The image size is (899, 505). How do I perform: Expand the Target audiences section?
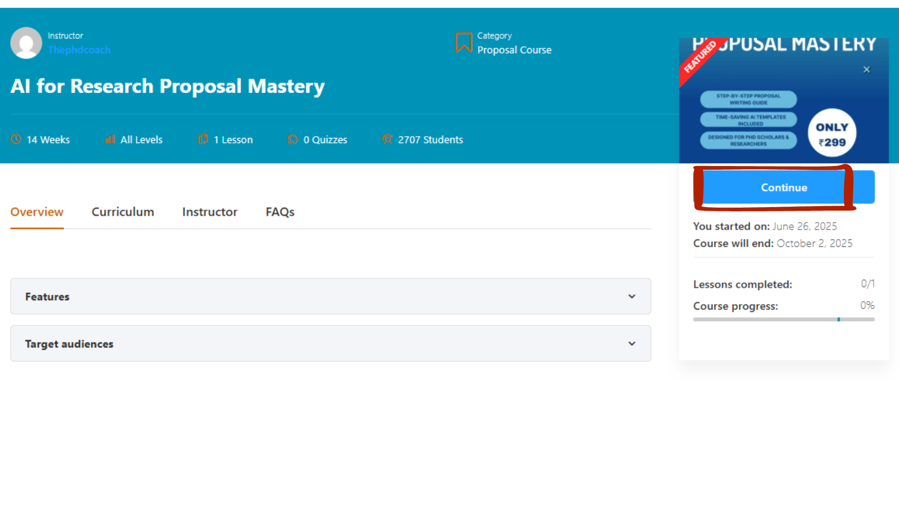[x=331, y=344]
